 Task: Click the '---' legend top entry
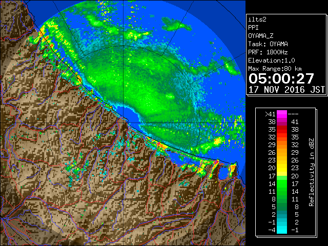293,114
